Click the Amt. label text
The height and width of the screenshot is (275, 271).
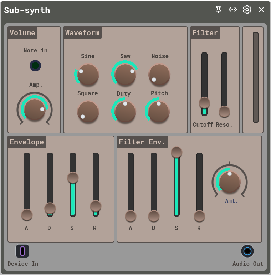tap(231, 201)
